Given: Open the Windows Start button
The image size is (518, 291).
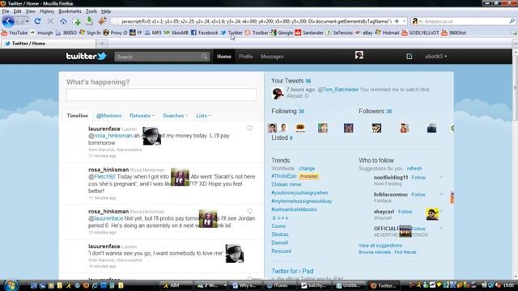Looking at the screenshot, I should click(x=11, y=285).
